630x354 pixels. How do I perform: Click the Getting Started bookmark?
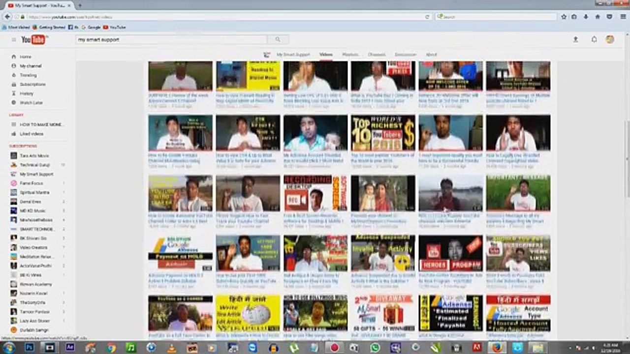click(x=49, y=28)
